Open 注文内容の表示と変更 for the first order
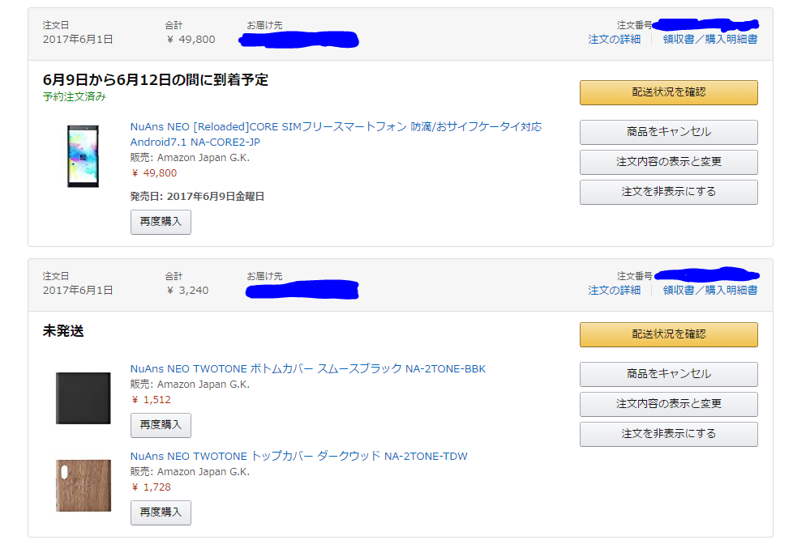Screen dimensions: 793x540 669,162
